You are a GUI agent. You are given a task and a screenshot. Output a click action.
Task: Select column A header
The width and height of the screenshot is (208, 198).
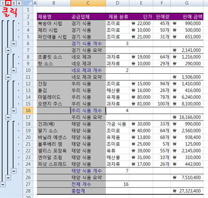click(35, 3)
